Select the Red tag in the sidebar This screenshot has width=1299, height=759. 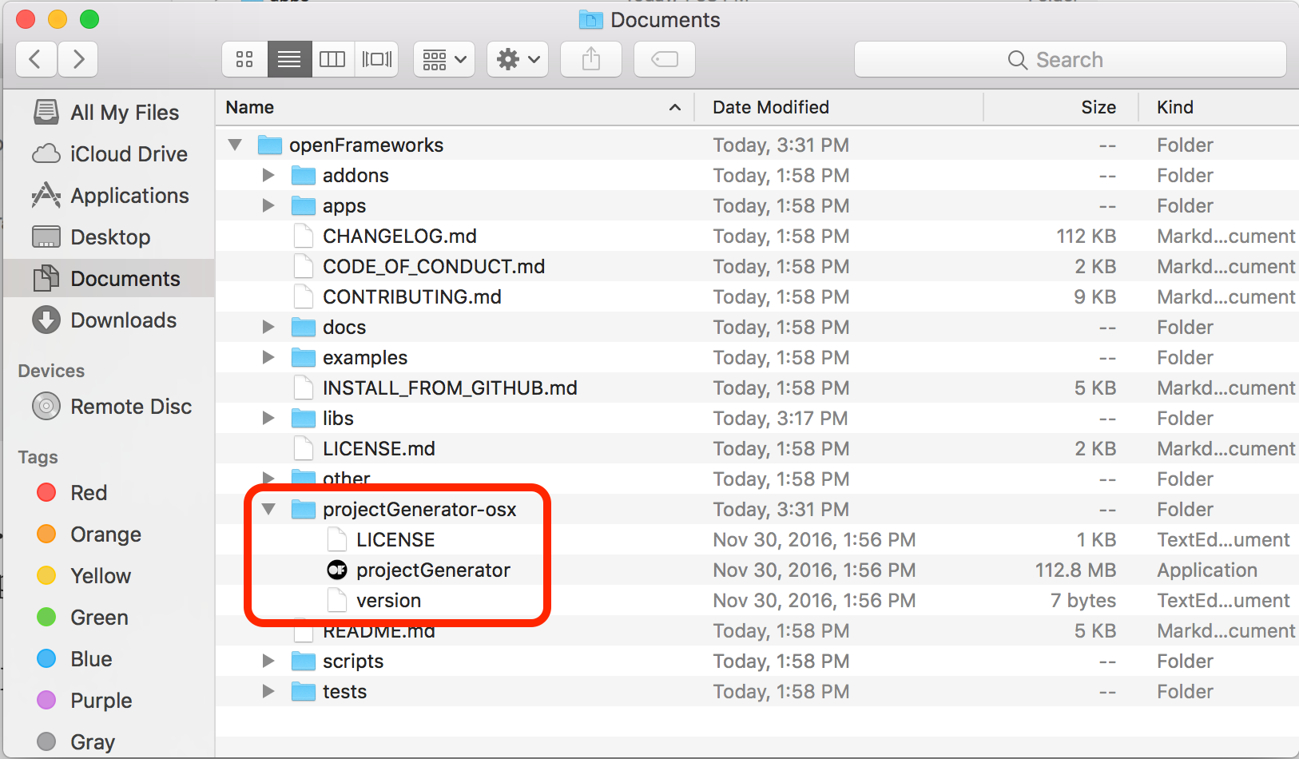coord(89,492)
